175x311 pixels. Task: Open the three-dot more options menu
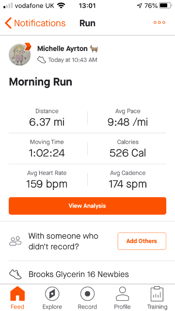click(159, 22)
